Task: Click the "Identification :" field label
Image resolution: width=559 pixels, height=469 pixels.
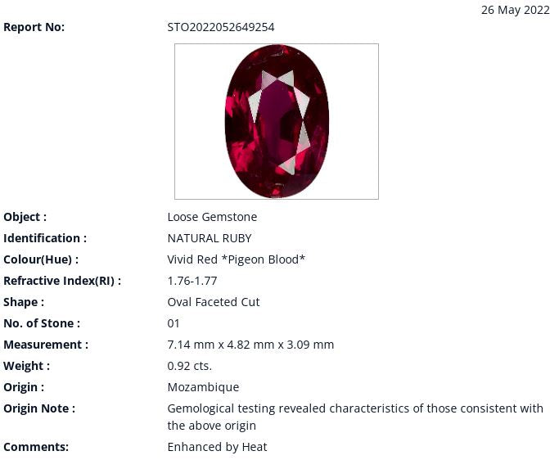Action: coord(45,238)
